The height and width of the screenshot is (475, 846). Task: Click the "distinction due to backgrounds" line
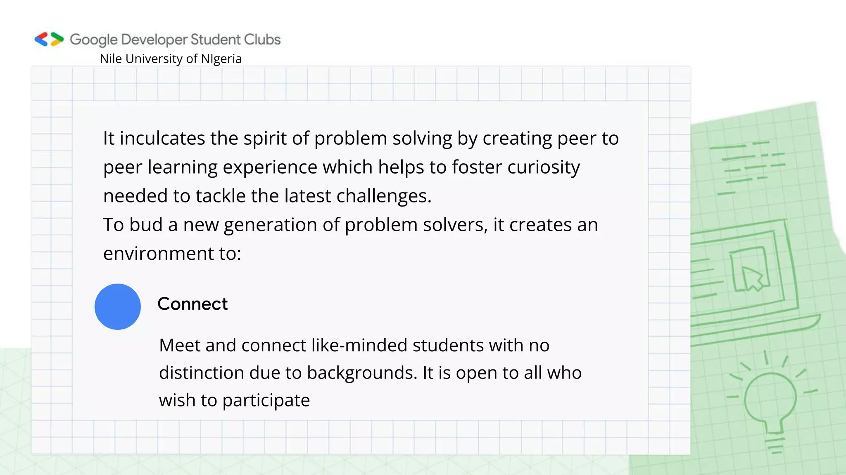click(x=370, y=373)
